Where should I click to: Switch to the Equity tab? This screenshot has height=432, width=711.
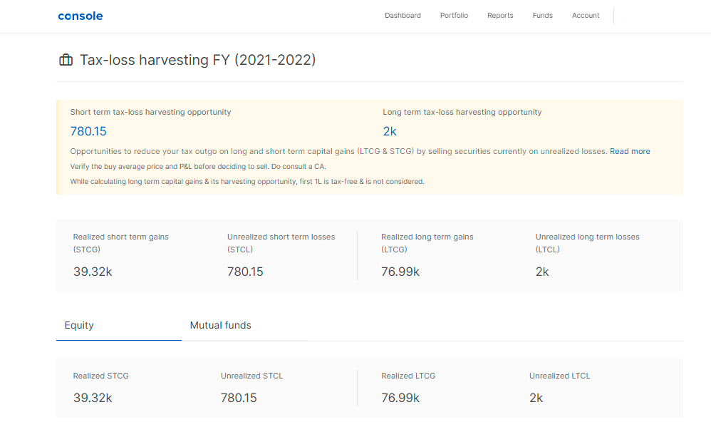(79, 325)
